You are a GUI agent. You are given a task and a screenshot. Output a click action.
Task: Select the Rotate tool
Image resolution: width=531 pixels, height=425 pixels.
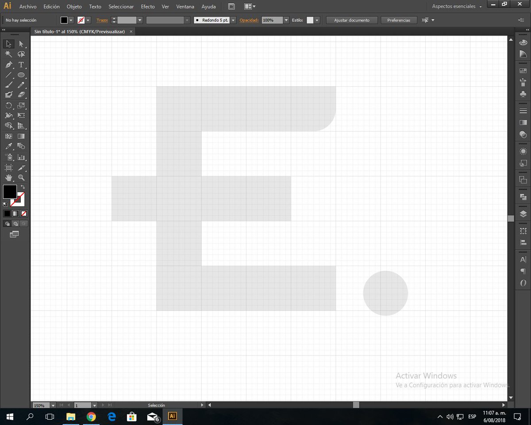point(8,105)
